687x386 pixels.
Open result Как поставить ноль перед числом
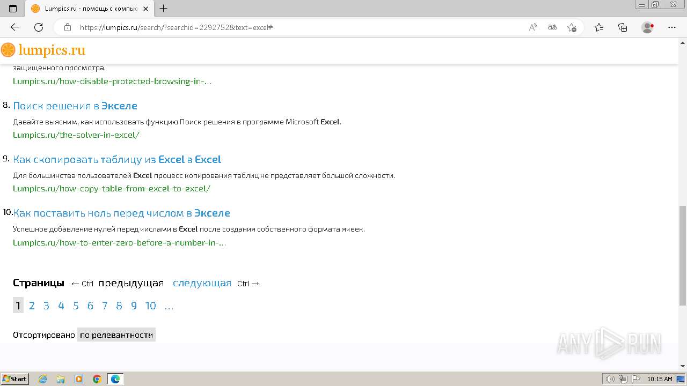(x=121, y=213)
